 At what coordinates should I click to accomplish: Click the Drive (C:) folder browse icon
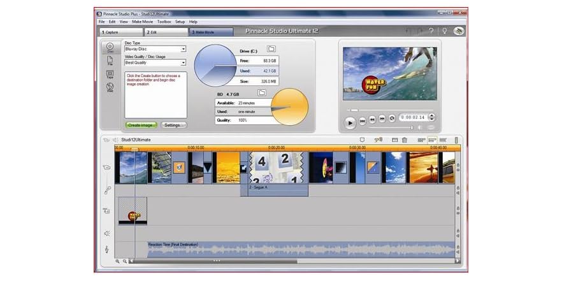(x=271, y=49)
